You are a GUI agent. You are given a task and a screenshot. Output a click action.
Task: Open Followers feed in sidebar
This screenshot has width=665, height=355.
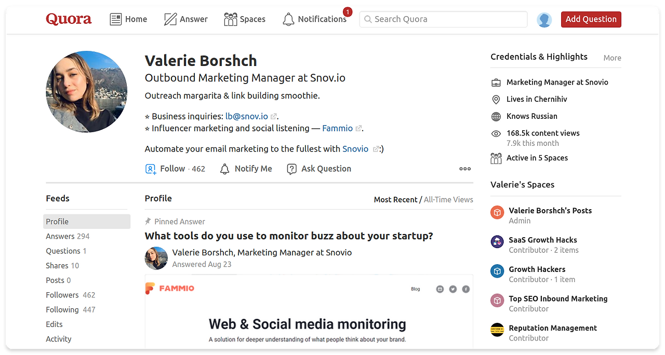click(x=62, y=295)
